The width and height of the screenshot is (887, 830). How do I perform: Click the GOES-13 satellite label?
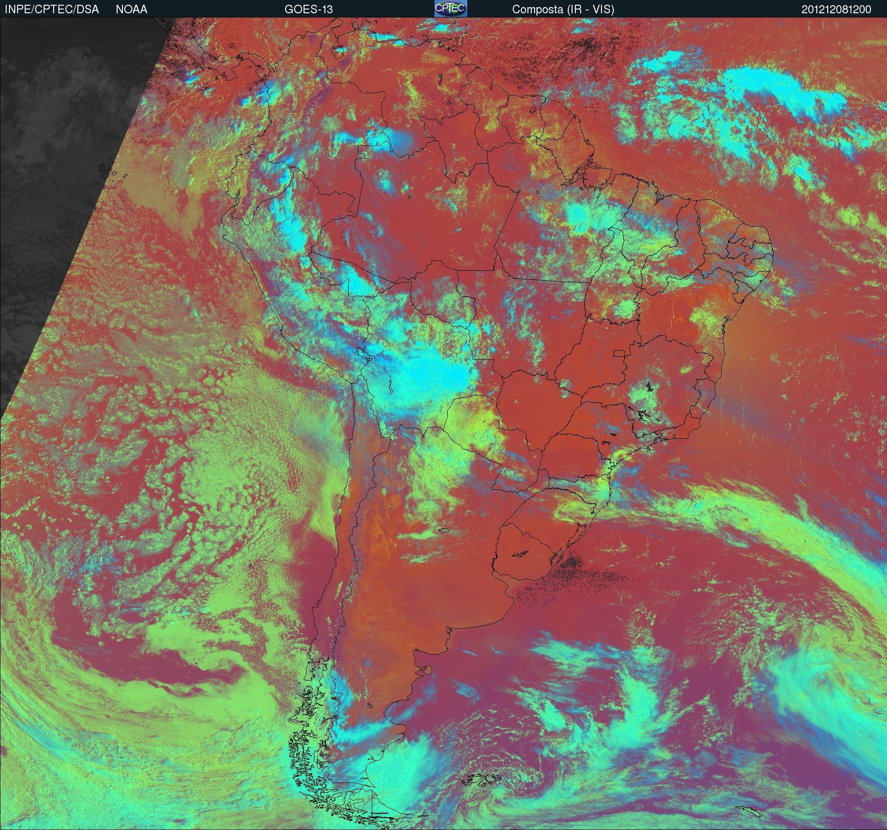308,9
